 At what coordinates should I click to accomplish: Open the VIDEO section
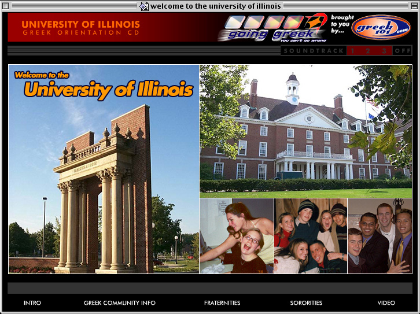pos(386,303)
